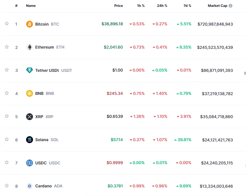Screen dimensions: 246x196
Task: Open the XRP coin name link
Action: [39, 117]
